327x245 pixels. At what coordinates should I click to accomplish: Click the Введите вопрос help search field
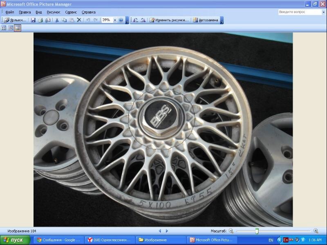[x=300, y=12]
